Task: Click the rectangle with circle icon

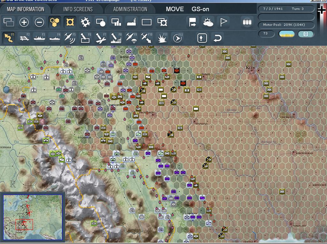Action: [x=101, y=22]
